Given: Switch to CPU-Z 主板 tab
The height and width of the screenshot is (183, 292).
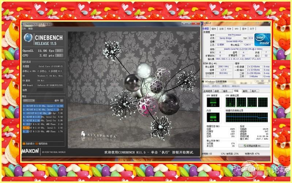Looking at the screenshot, I should (x=221, y=28).
